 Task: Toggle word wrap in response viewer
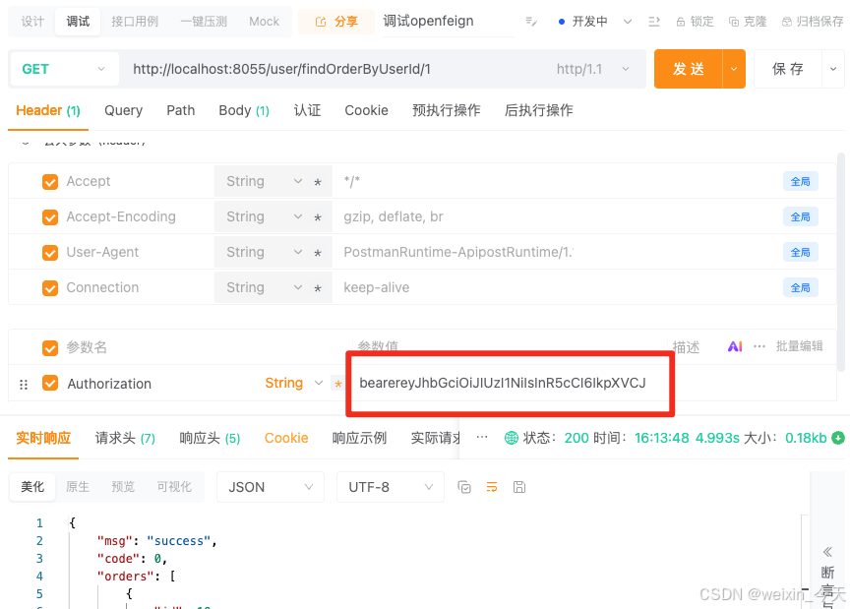492,486
